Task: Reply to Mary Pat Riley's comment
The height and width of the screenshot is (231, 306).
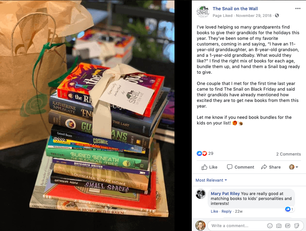Action: (x=226, y=211)
